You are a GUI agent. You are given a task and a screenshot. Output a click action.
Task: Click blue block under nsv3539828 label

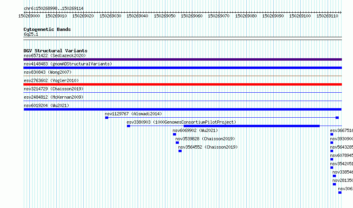pyautogui.click(x=177, y=143)
